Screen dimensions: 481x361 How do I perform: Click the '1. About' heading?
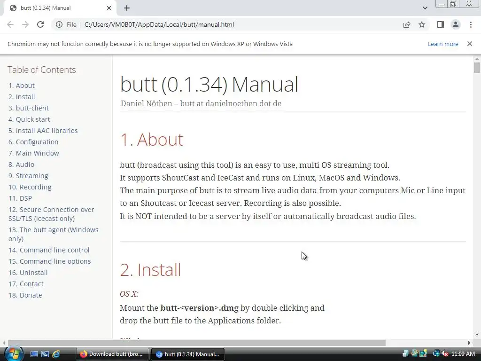[152, 139]
